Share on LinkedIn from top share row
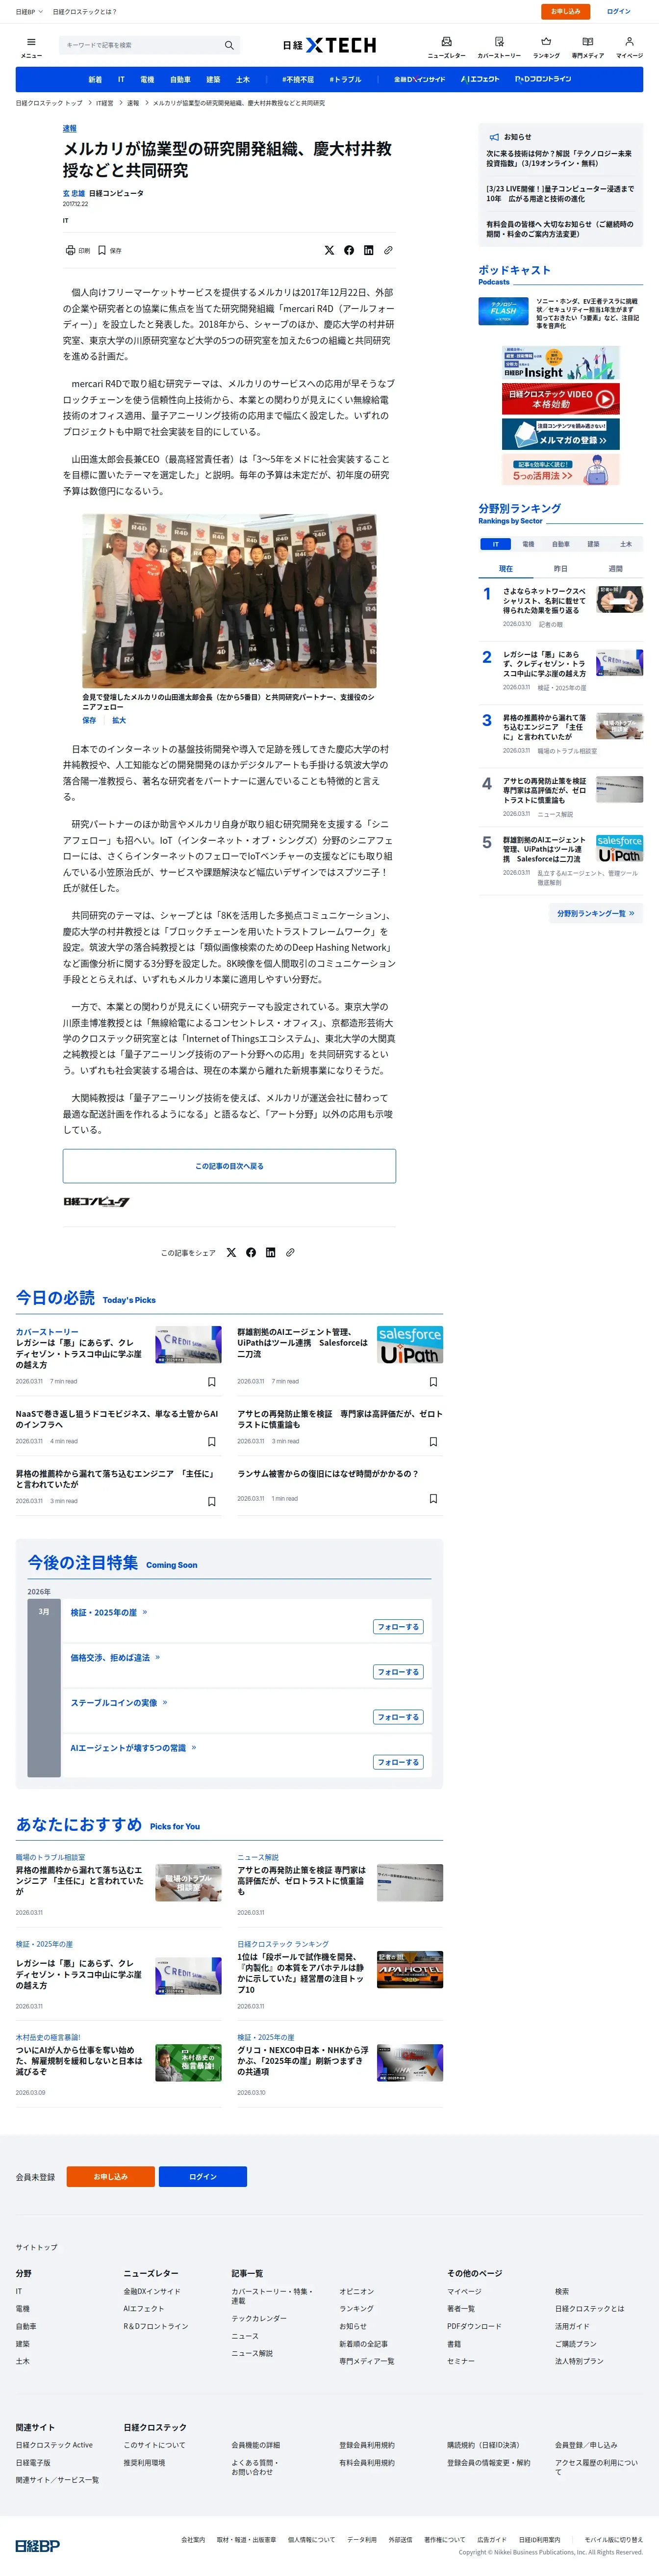 [368, 250]
